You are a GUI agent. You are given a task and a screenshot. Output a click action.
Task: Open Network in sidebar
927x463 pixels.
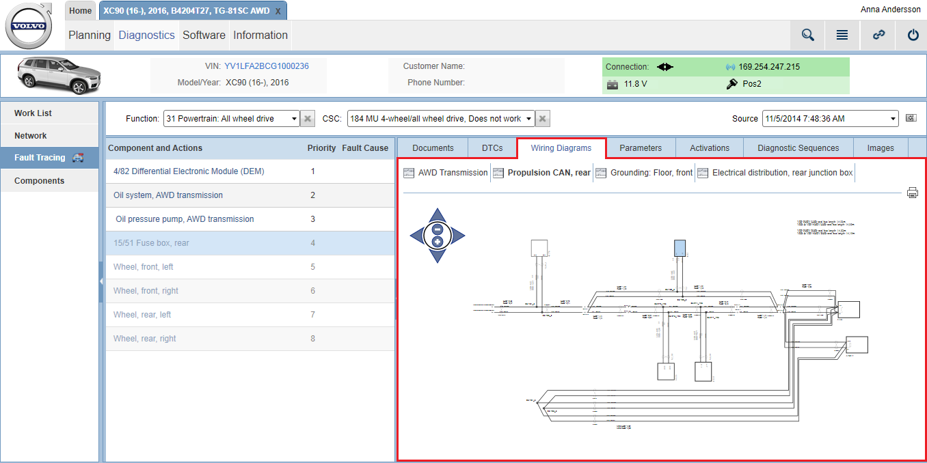50,136
